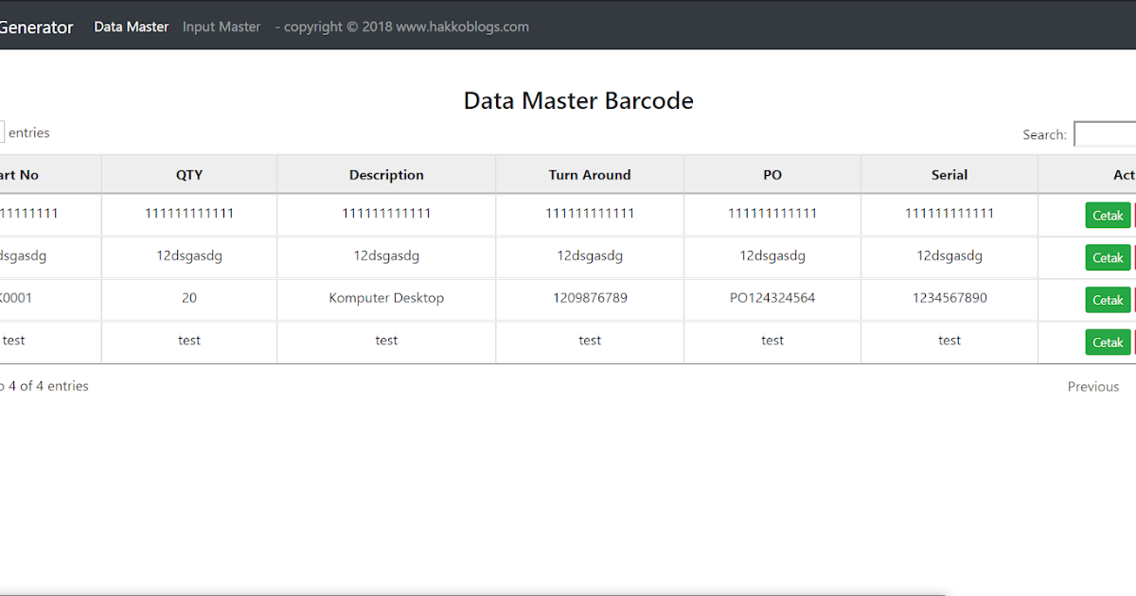Click Cetak for the 12dsgasdg row
Viewport: 1136px width, 596px height.
(1108, 256)
